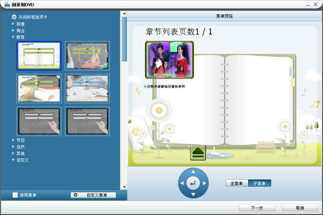The width and height of the screenshot is (323, 215).
Task: Click the gear icon on 自定义菜单 button
Action: coord(76,195)
